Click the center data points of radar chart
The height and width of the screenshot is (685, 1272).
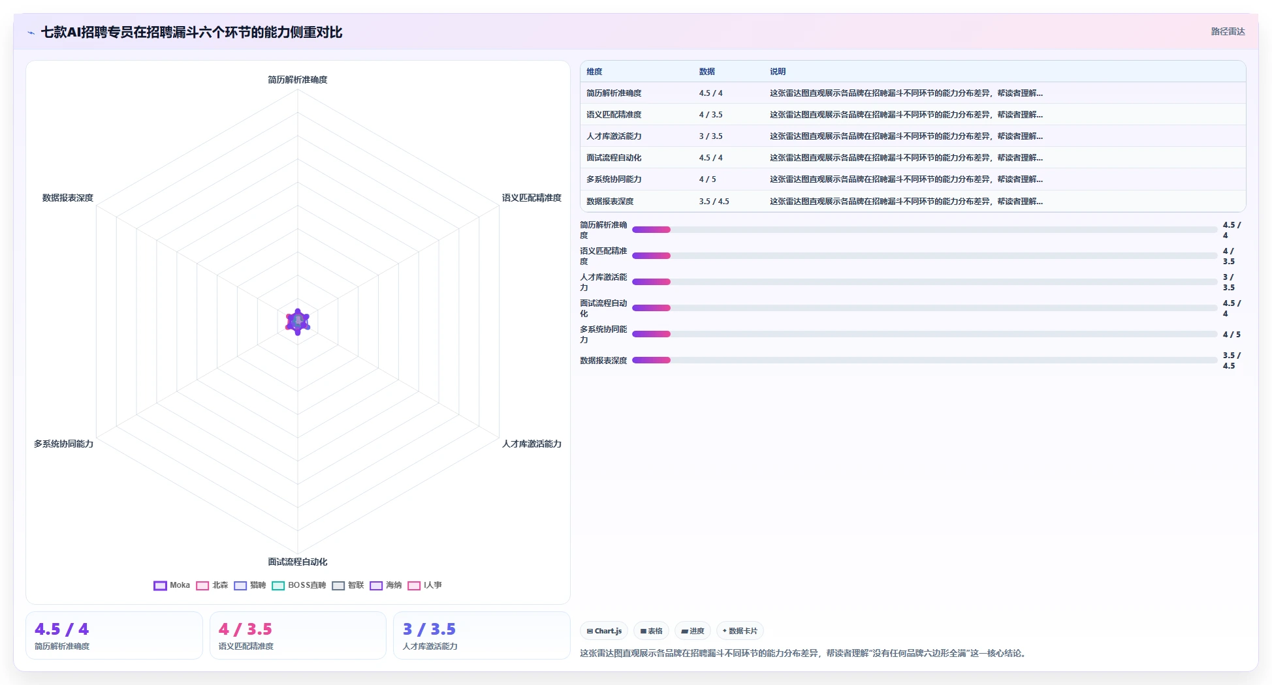pyautogui.click(x=298, y=322)
